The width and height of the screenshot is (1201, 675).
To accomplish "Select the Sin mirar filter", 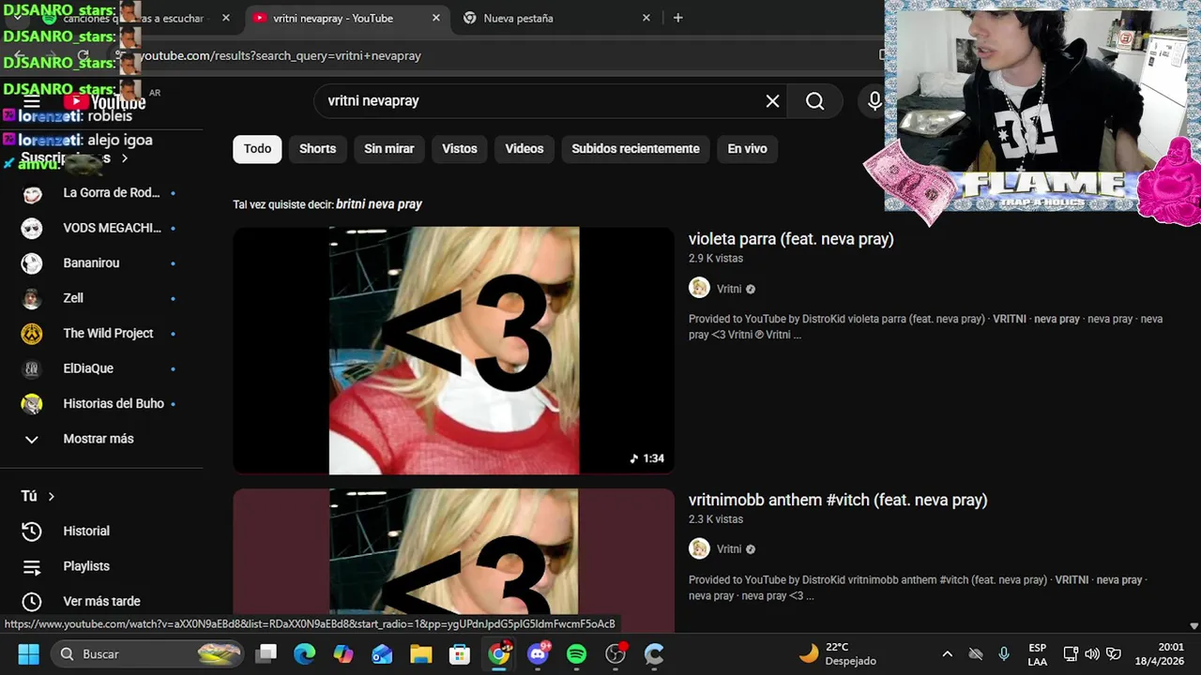I will pyautogui.click(x=388, y=149).
